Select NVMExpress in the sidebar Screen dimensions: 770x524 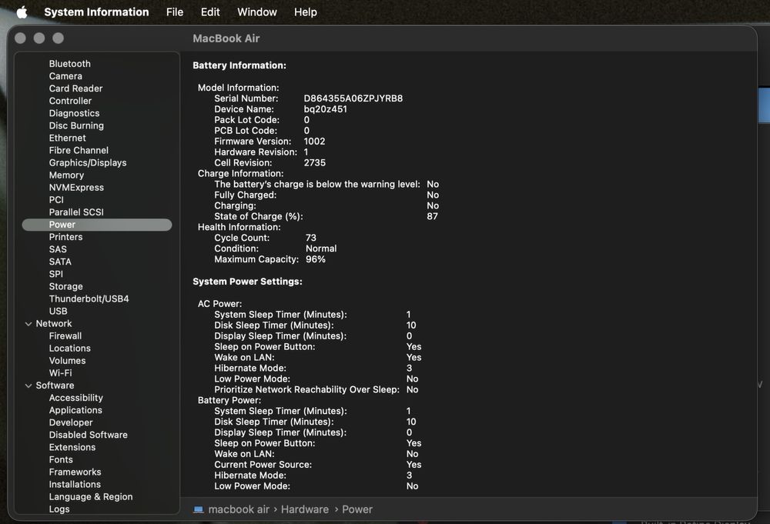76,188
